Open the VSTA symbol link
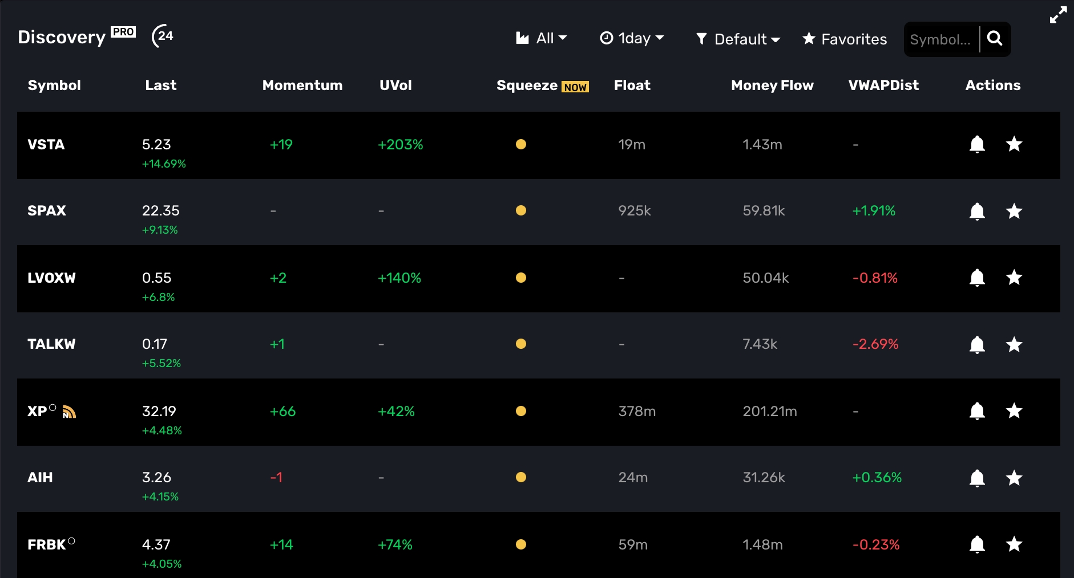The height and width of the screenshot is (578, 1074). pos(46,145)
